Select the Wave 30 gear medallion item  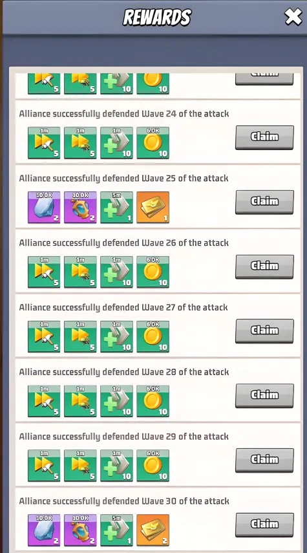[80, 530]
